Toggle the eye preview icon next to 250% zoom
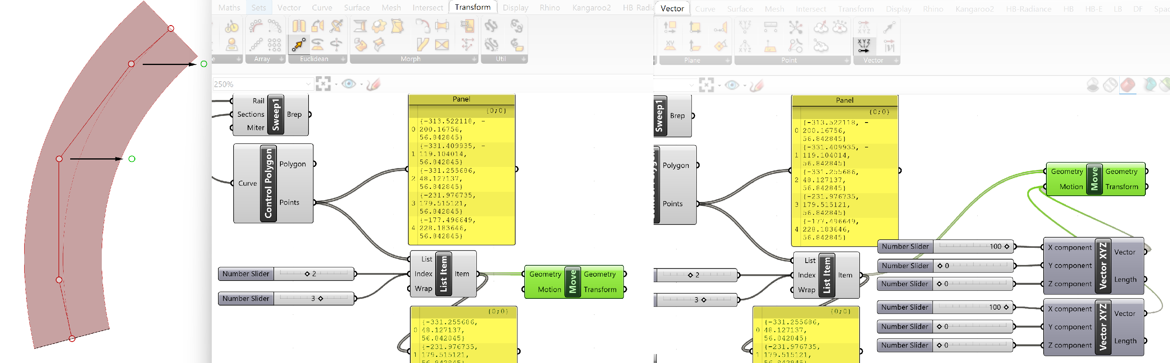 [348, 84]
